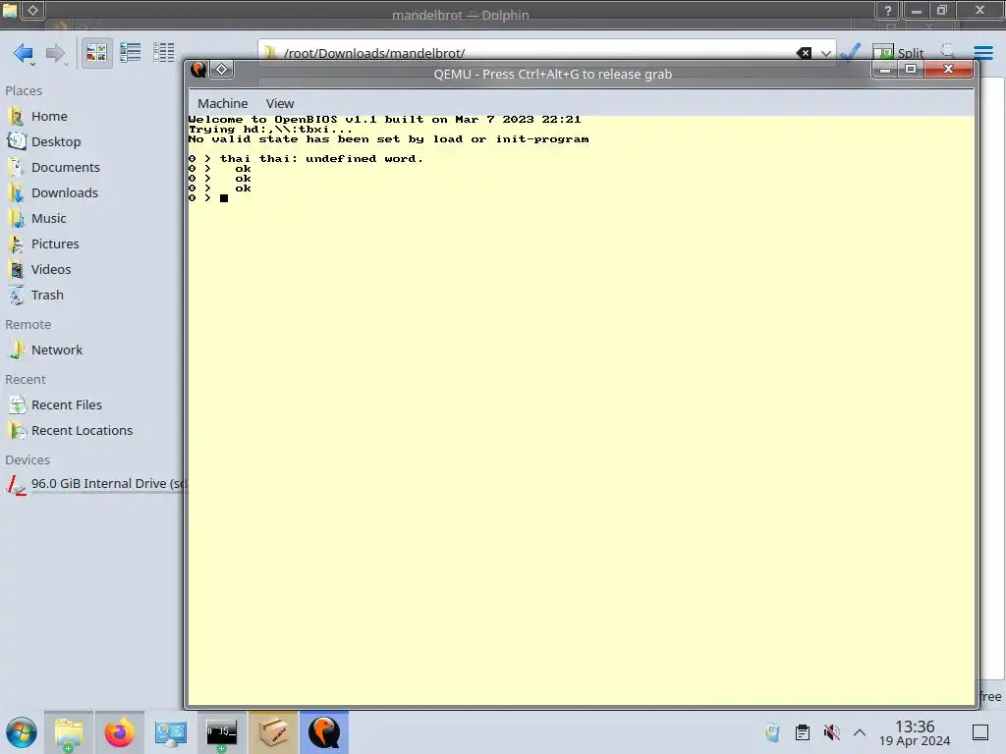Open the start menu launcher
Viewport: 1006px width, 754px height.
pyautogui.click(x=22, y=732)
